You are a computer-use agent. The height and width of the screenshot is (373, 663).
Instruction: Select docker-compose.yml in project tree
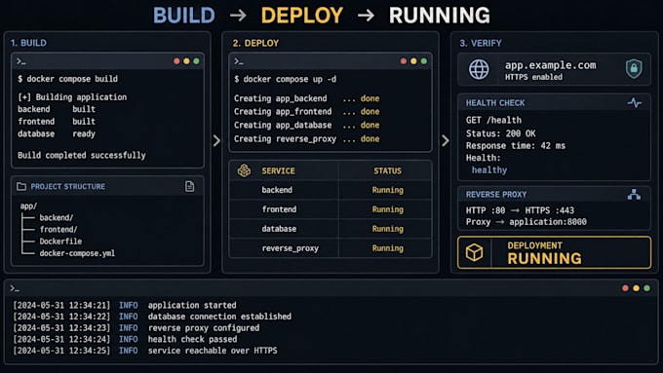77,253
